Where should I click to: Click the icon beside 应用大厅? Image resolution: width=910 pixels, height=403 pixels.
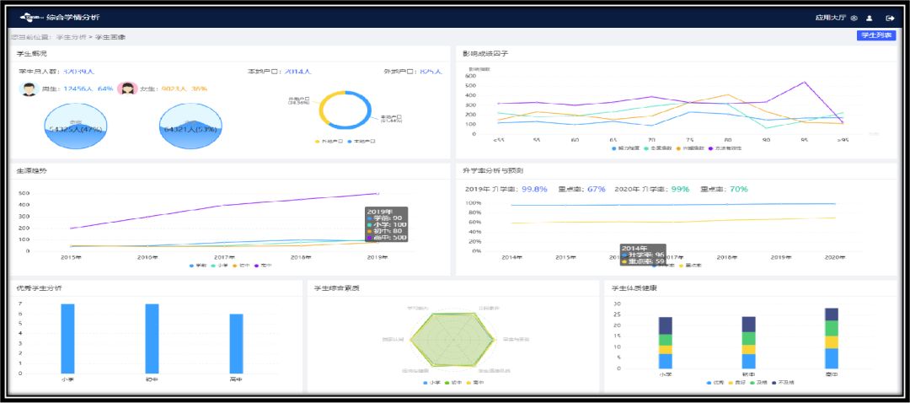[854, 18]
